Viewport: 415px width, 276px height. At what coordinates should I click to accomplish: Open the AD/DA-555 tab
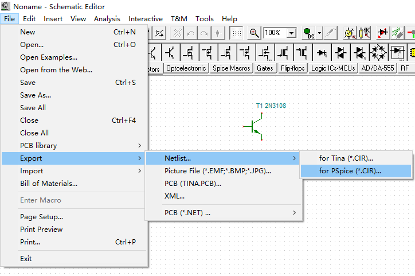click(x=378, y=68)
